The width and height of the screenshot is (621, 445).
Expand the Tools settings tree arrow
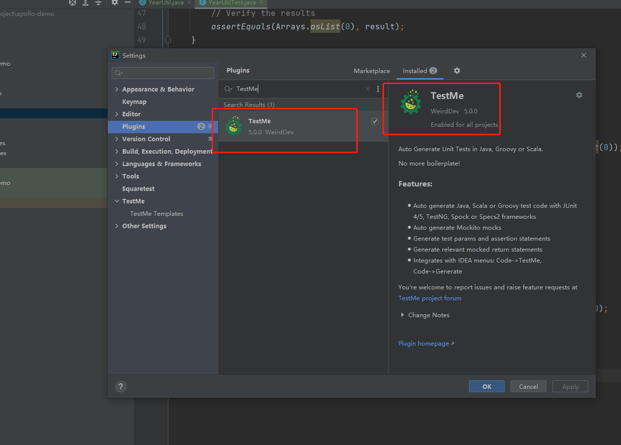click(117, 177)
